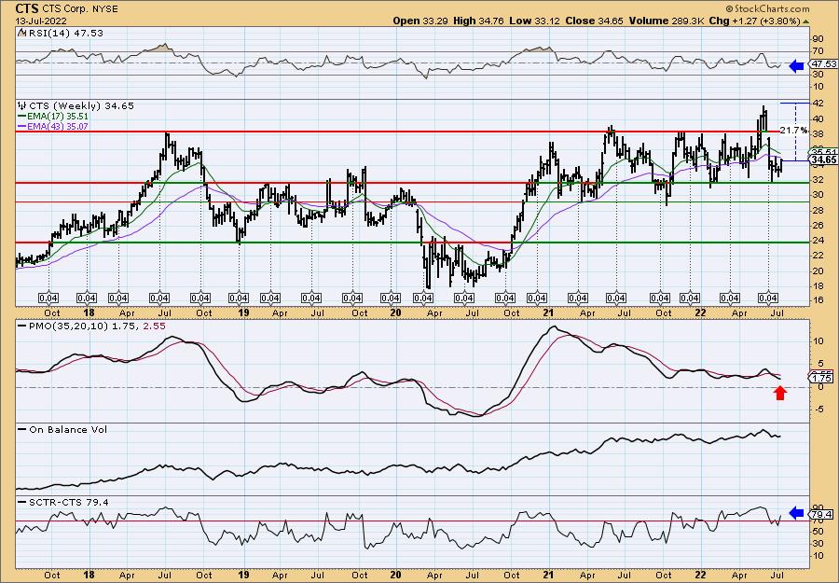Viewport: 839px width, 583px height.
Task: Click year 22 on time axis below SCTR panel
Action: [700, 575]
